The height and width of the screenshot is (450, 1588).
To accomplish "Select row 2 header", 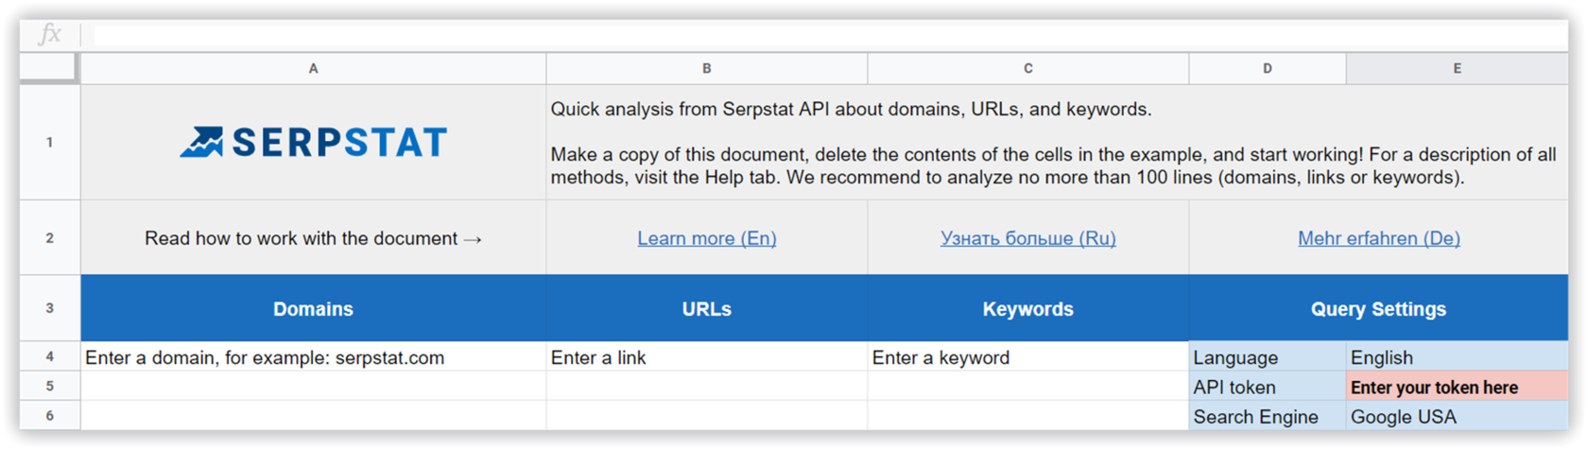I will coord(49,237).
